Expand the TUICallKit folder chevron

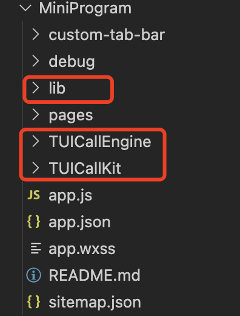[36, 168]
